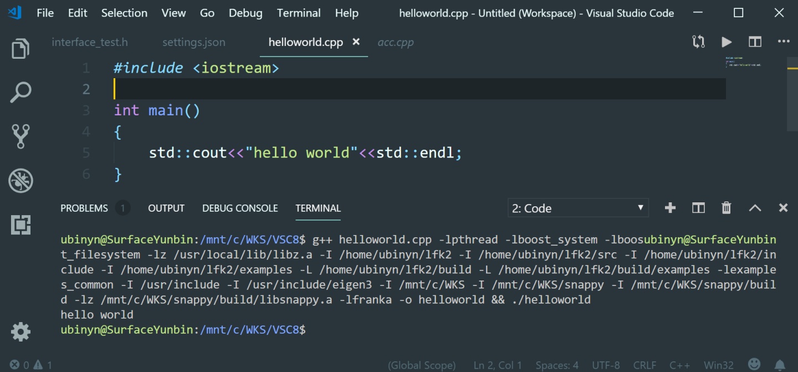Open the File menu
This screenshot has height=372, width=798.
pyautogui.click(x=45, y=13)
